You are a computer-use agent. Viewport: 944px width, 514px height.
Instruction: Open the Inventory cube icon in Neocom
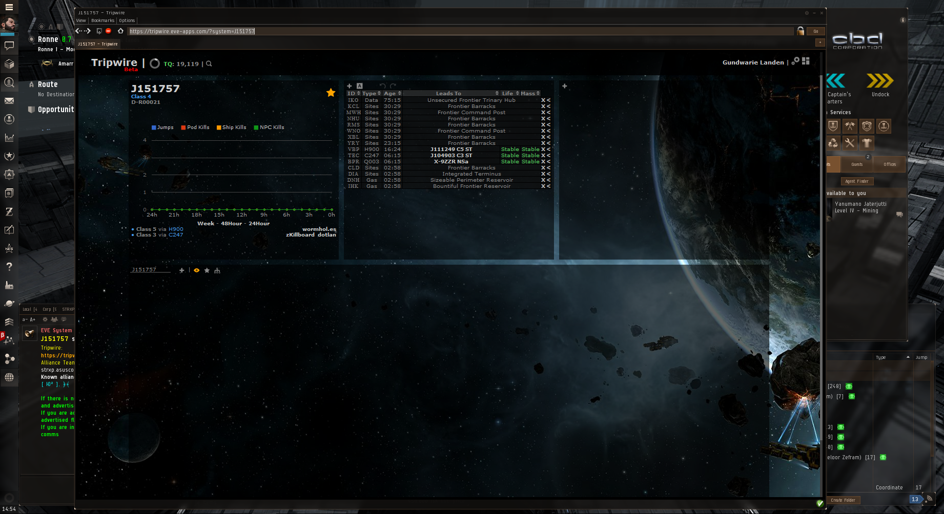pos(9,64)
